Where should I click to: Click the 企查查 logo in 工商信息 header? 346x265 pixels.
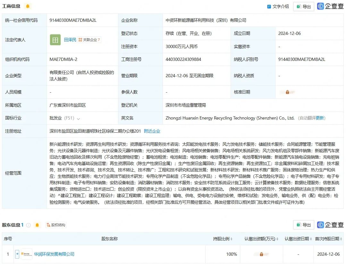tap(330, 6)
